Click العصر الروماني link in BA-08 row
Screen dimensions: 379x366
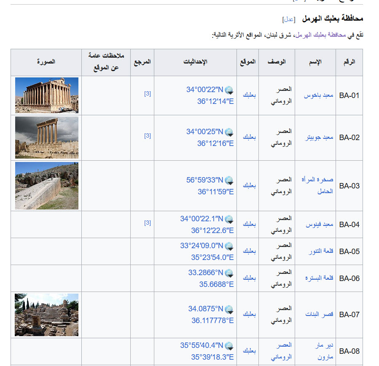click(x=281, y=351)
